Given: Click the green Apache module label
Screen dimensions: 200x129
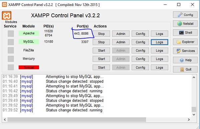Looking at the screenshot, I should point(29,33).
